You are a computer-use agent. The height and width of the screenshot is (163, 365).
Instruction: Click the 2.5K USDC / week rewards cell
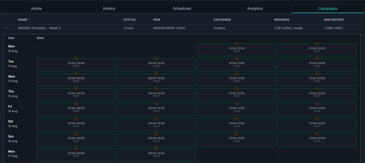(288, 28)
